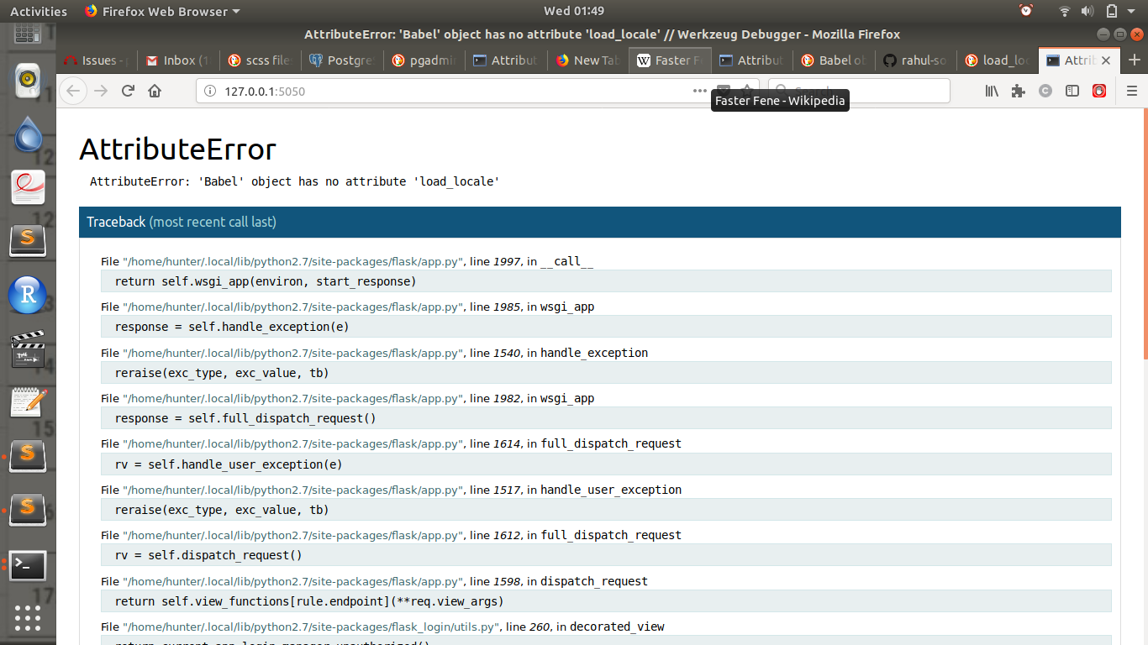Click Activities in the top bar

pyautogui.click(x=38, y=11)
